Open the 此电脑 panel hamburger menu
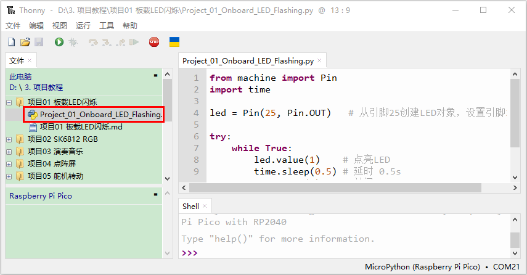Viewport: 527px width, 275px height. [x=155, y=76]
